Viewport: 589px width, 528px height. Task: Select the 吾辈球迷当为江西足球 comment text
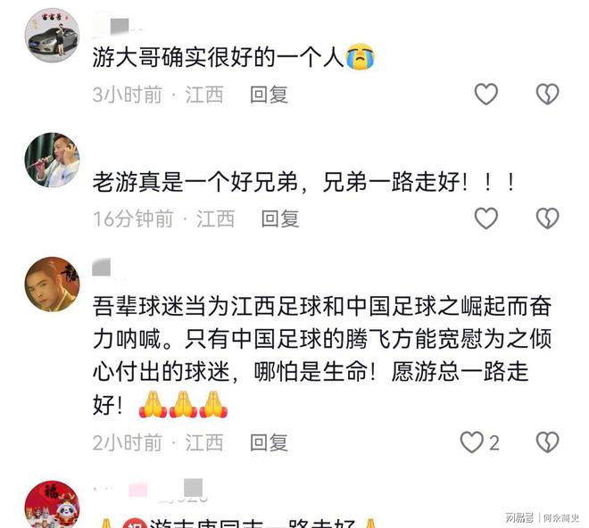click(x=322, y=355)
